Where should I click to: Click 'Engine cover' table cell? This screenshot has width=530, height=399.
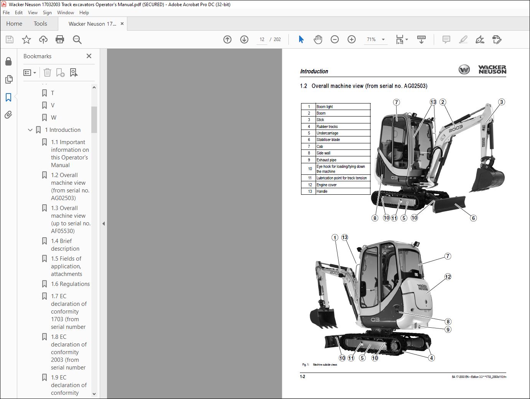click(x=343, y=185)
